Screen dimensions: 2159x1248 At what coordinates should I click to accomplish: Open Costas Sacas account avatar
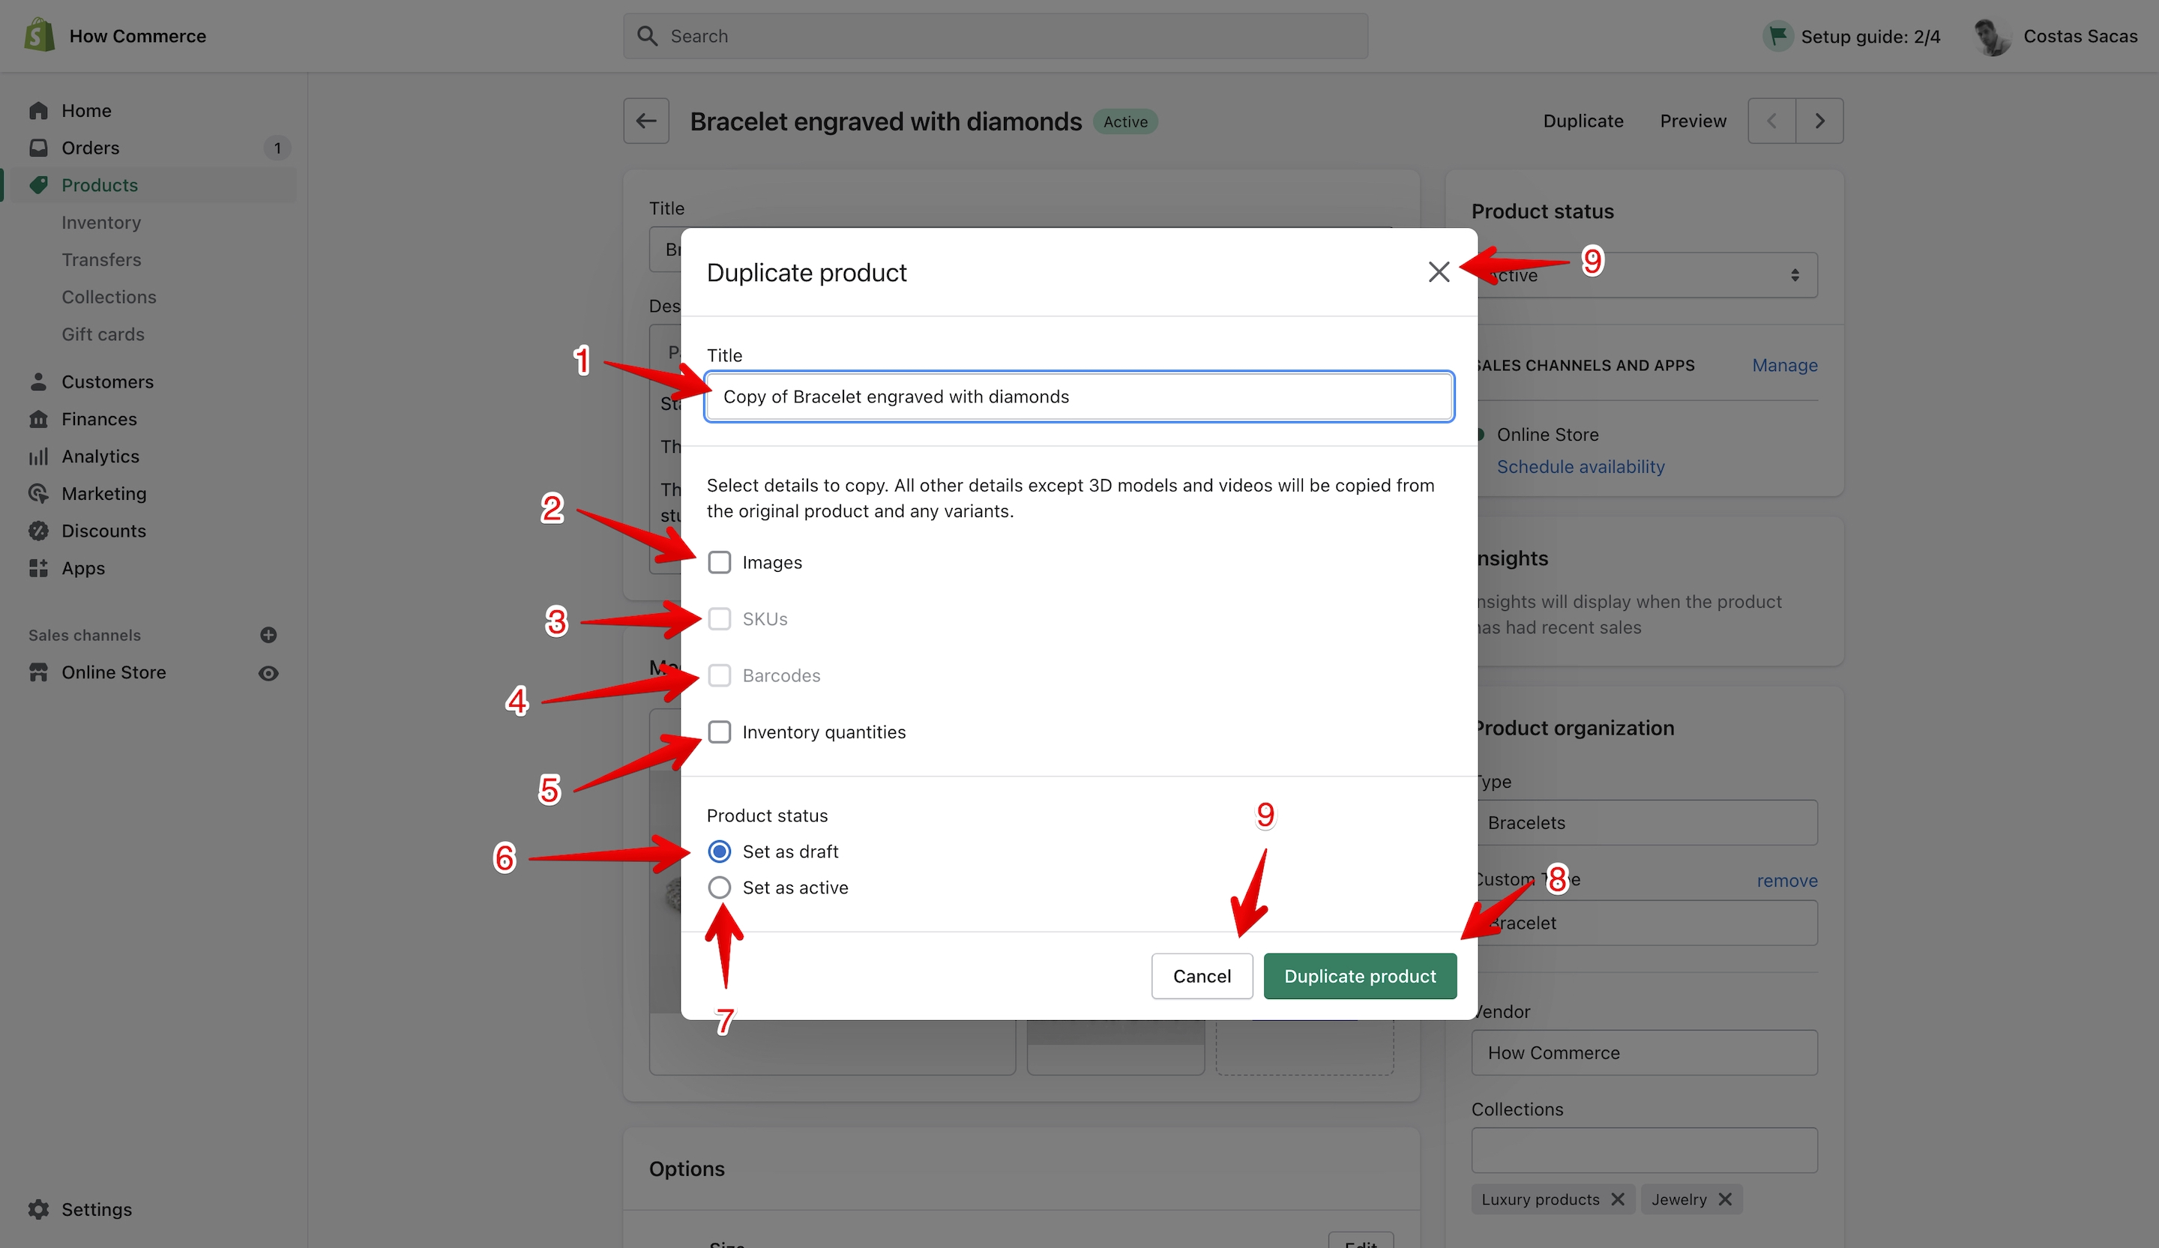coord(1993,36)
